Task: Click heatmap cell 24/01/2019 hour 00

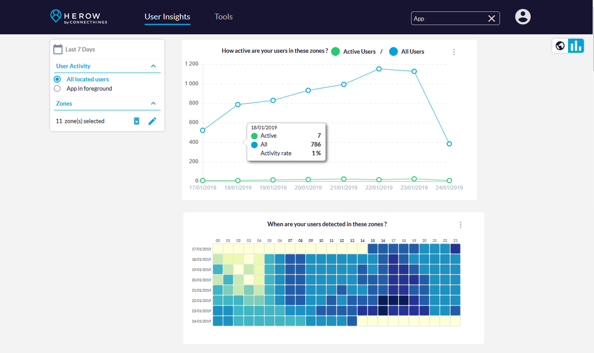Action: click(218, 321)
